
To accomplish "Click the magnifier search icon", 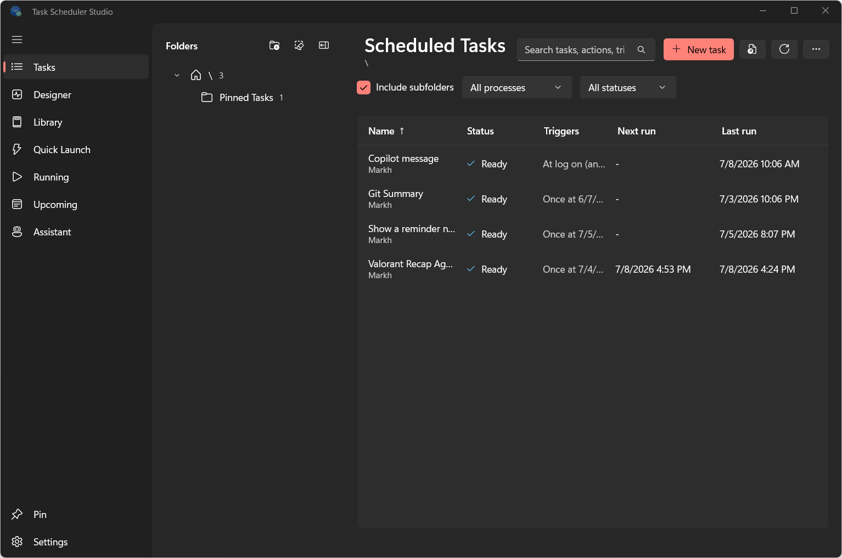I will [641, 49].
